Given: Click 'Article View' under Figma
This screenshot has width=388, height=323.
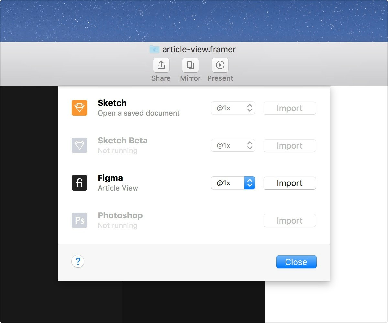Looking at the screenshot, I should click(x=118, y=188).
